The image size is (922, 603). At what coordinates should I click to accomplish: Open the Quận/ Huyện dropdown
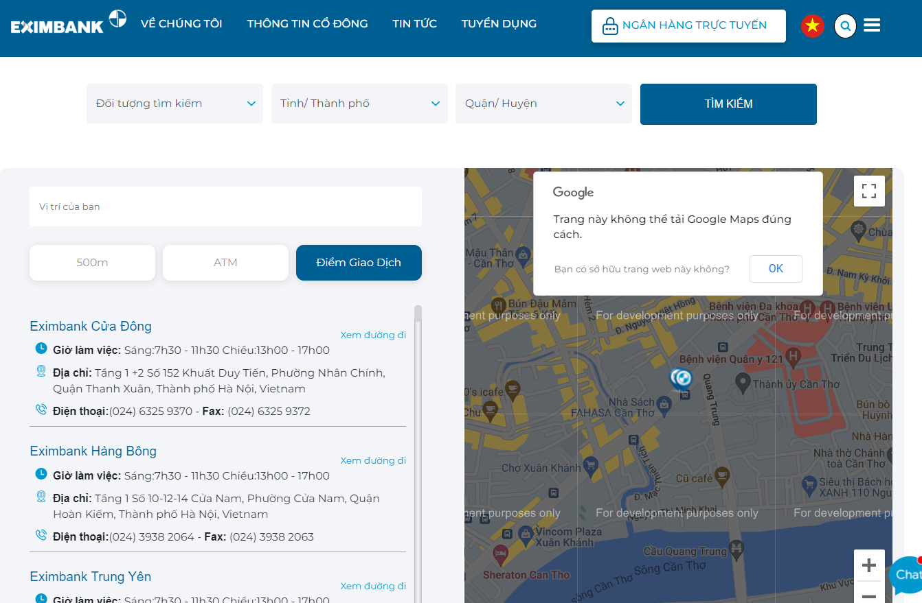tap(543, 104)
